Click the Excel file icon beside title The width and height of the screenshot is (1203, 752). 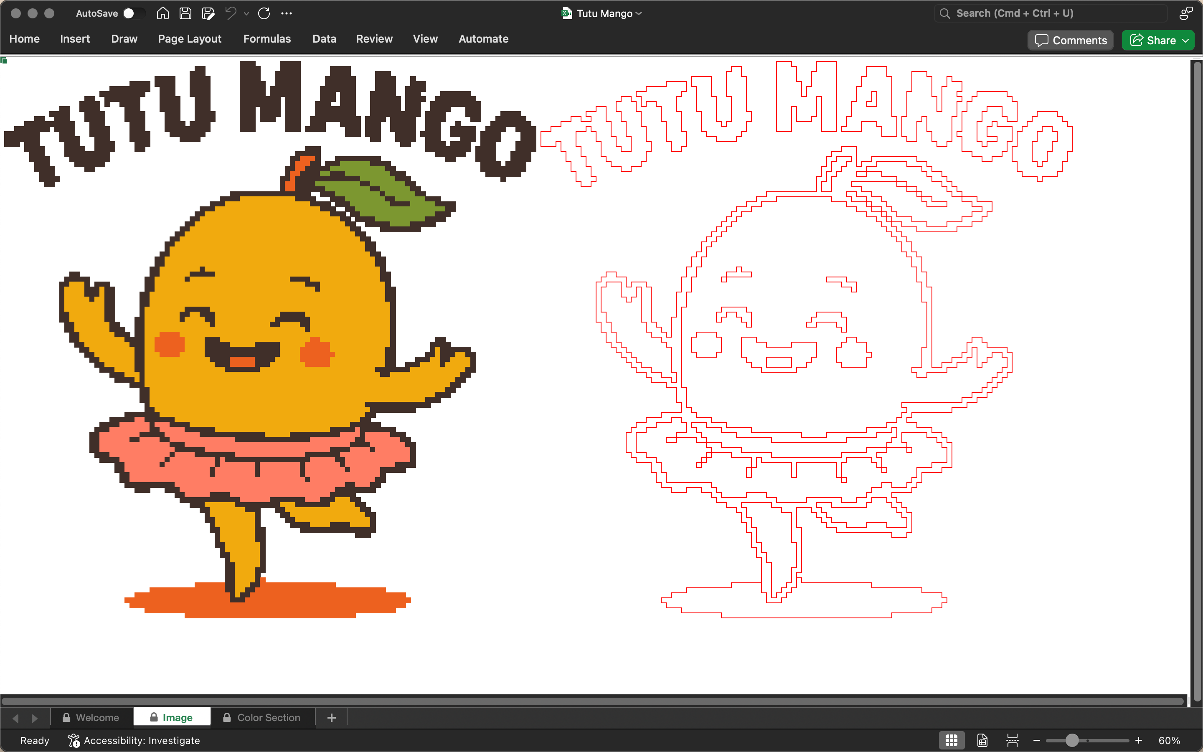point(567,13)
